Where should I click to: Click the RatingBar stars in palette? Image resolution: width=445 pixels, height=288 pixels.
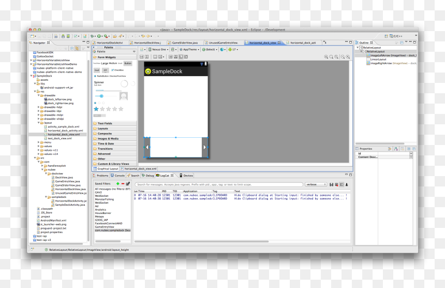[x=109, y=109]
